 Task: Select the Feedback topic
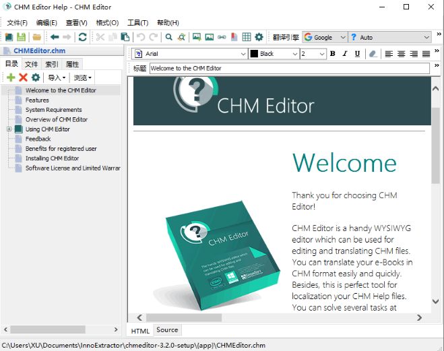pyautogui.click(x=38, y=139)
